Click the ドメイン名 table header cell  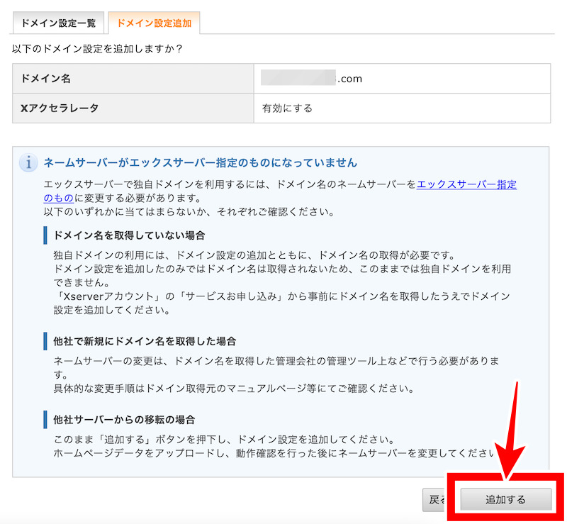pyautogui.click(x=133, y=79)
